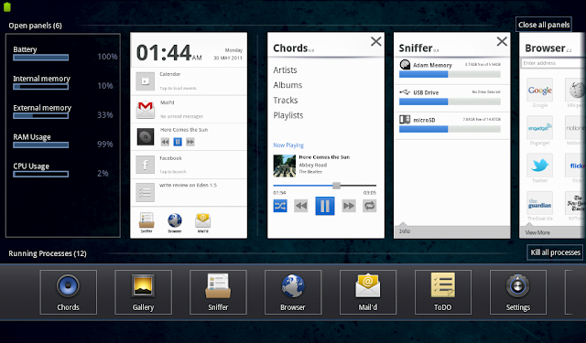Click the Calendar icon in home panel
Screen dimensions: 586x343
(x=145, y=81)
